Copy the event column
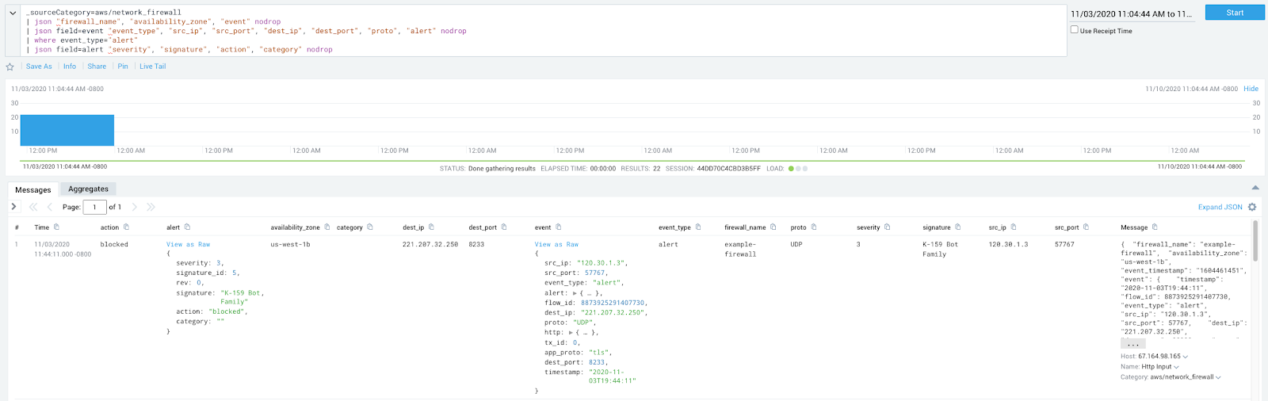 pos(558,227)
